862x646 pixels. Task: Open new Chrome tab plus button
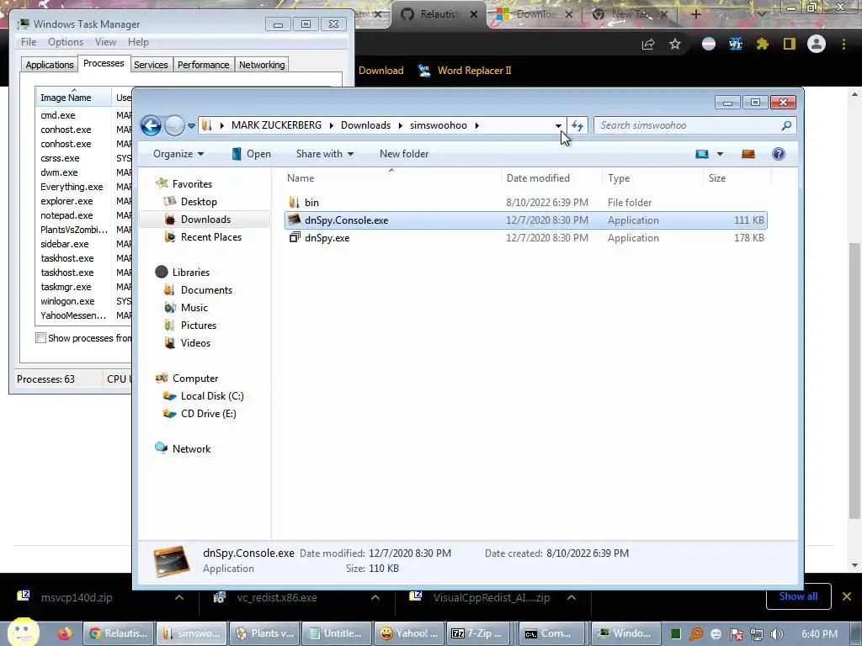click(x=695, y=14)
